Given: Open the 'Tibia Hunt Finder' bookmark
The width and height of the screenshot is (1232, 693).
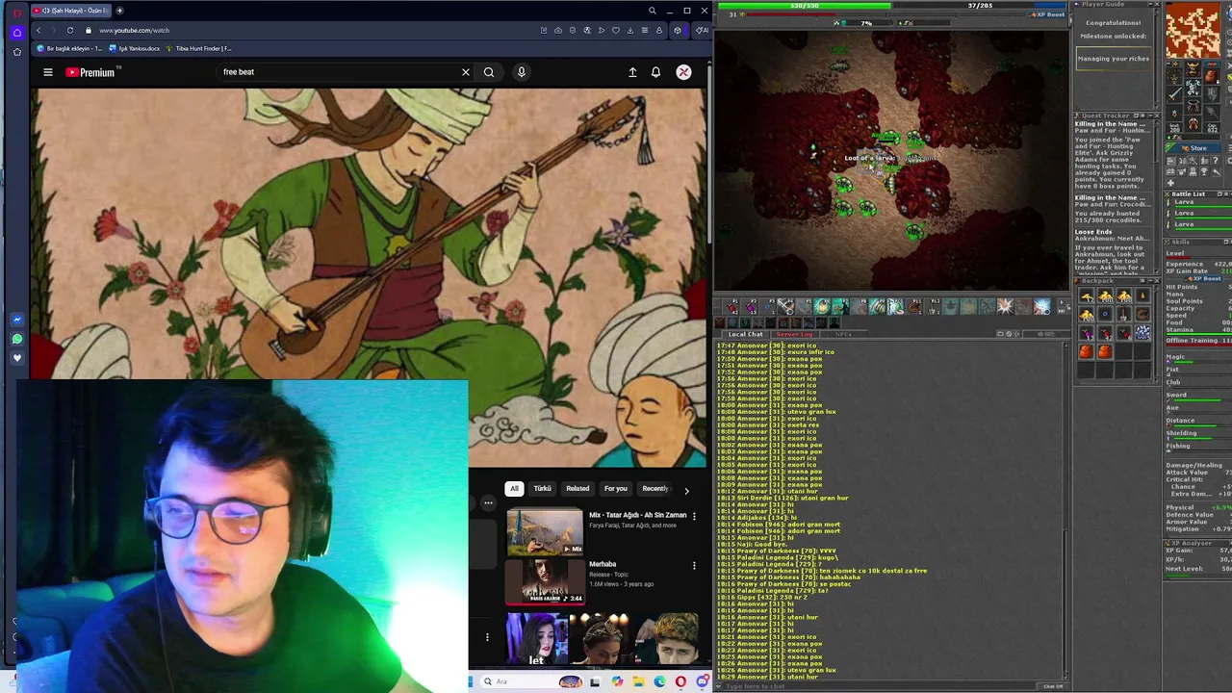Looking at the screenshot, I should (198, 48).
